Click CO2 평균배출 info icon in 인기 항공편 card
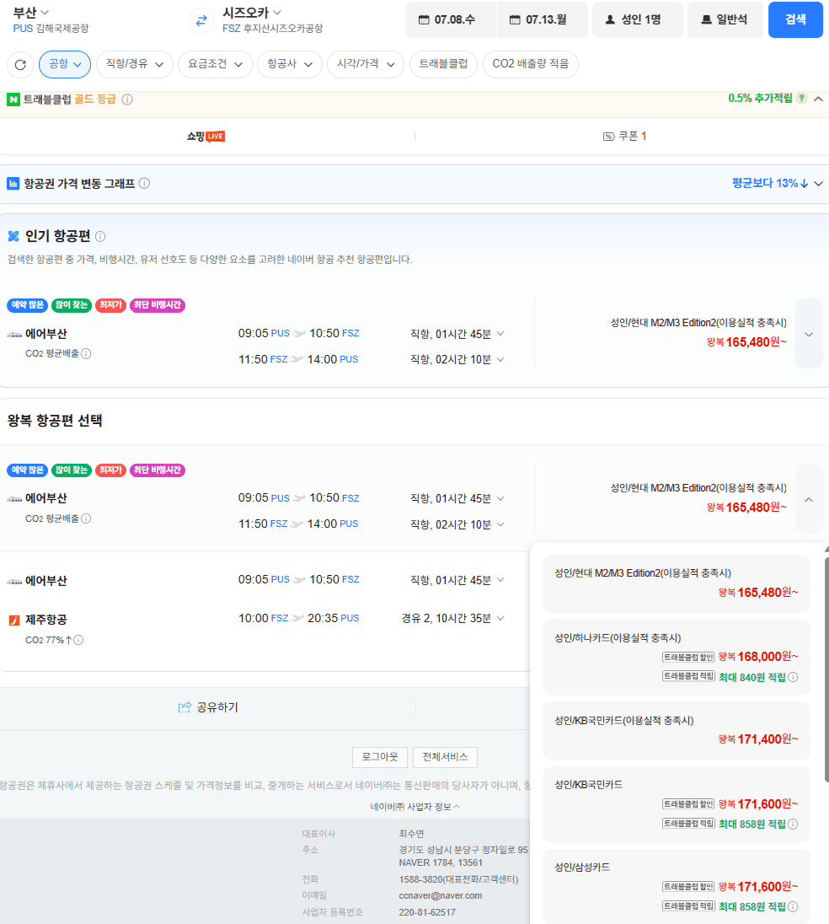 86,353
